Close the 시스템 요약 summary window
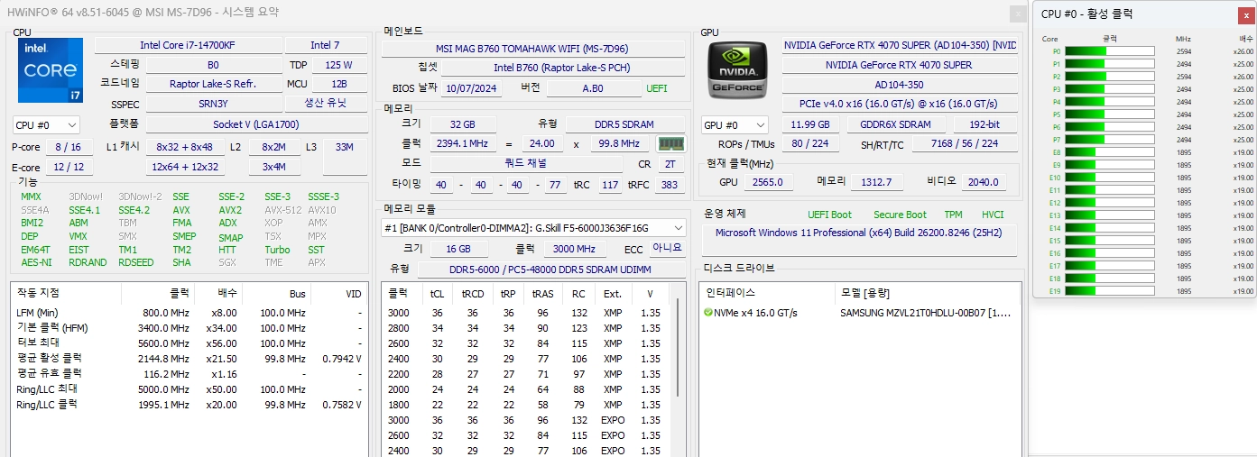 [1018, 13]
